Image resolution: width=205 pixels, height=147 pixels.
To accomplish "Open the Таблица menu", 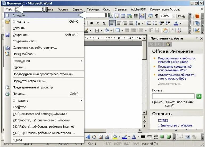I will (x=93, y=9).
